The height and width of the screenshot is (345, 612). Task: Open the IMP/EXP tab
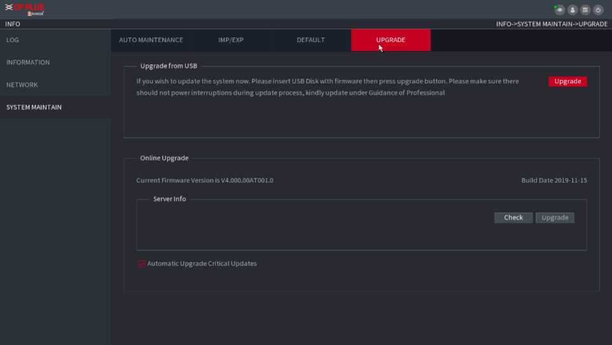tap(231, 40)
